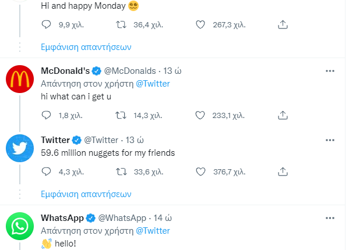Reply to McDonald's tweet via comment icon
Image resolution: width=356 pixels, height=250 pixels.
click(x=46, y=115)
